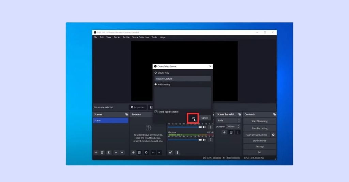
Task: Click the Properties button
Action: 138,107
